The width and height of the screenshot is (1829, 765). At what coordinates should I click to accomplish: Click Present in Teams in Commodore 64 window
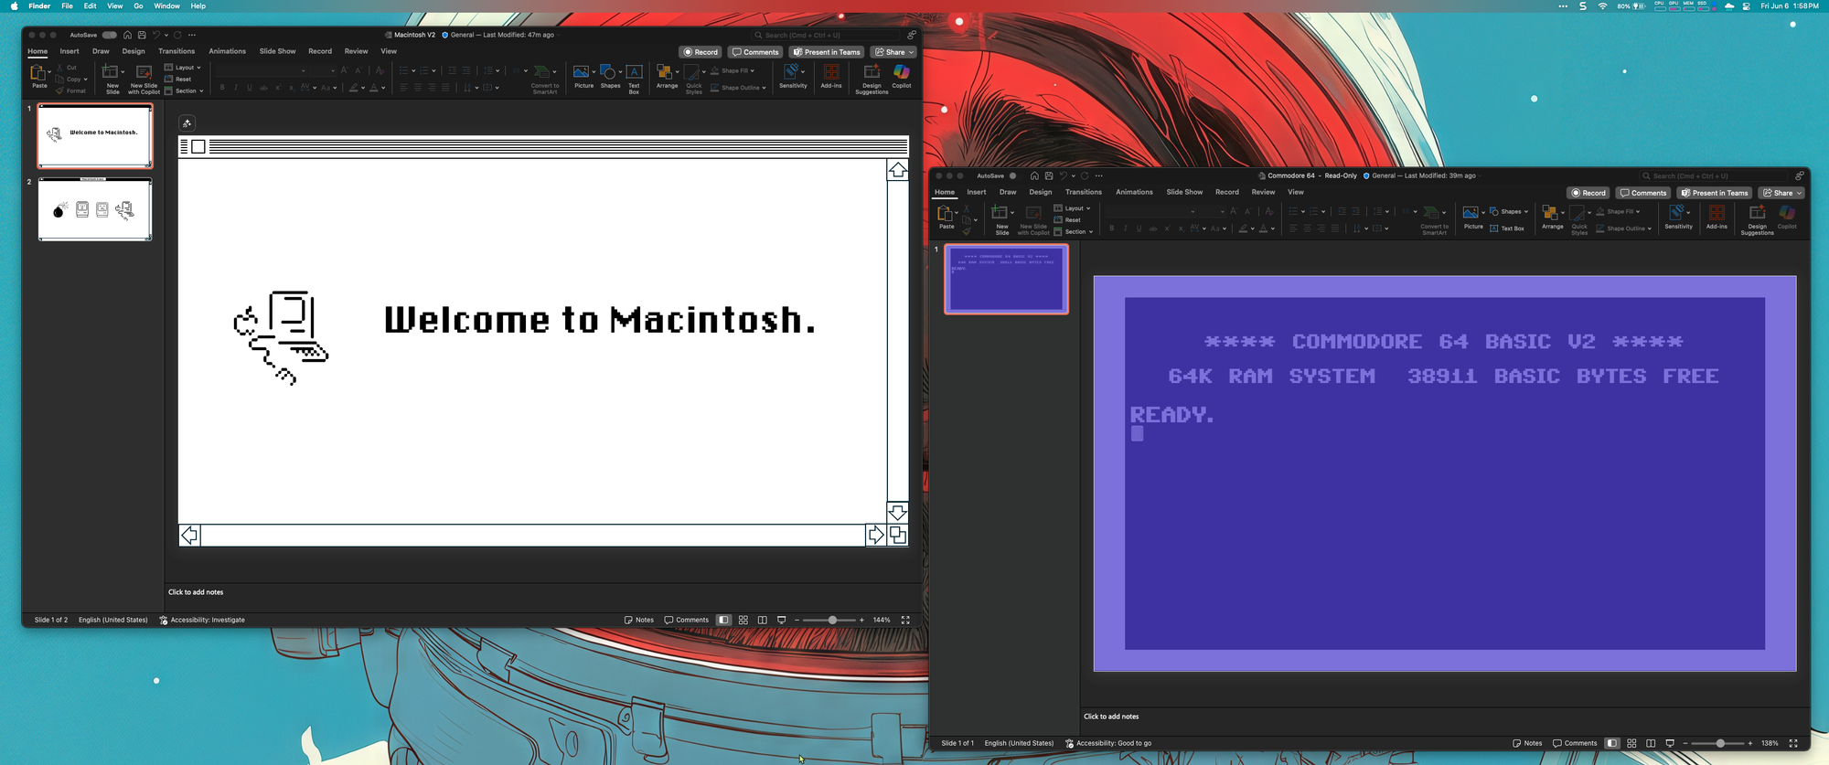[x=1715, y=193]
